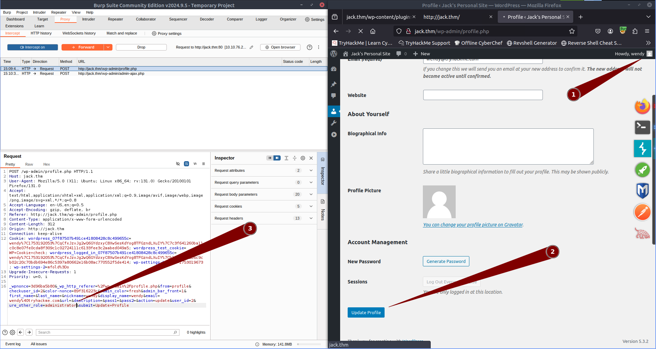
Task: Open Firefox extensions puzzle icon
Action: pos(635,31)
